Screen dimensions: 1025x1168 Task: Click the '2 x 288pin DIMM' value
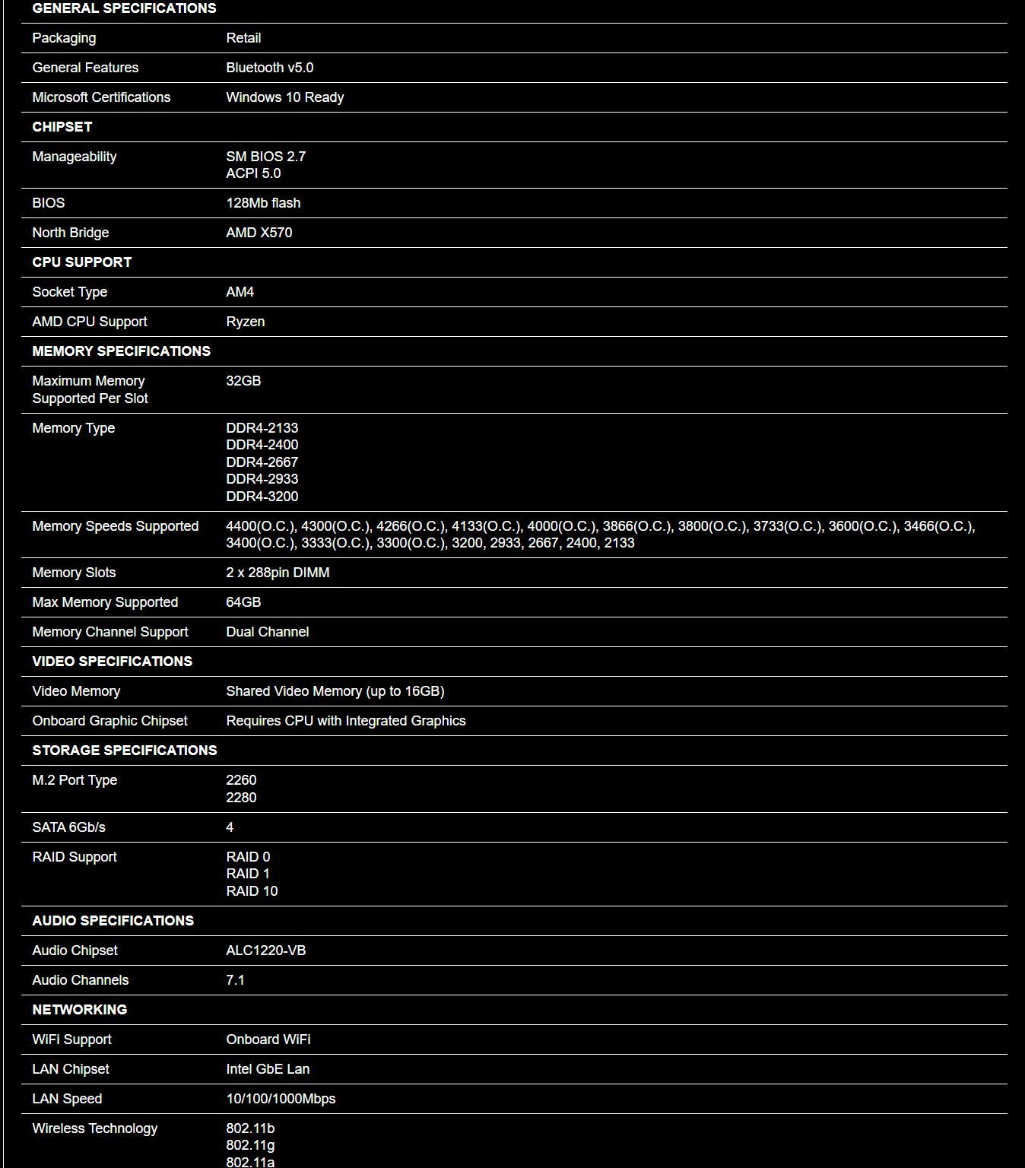click(278, 573)
